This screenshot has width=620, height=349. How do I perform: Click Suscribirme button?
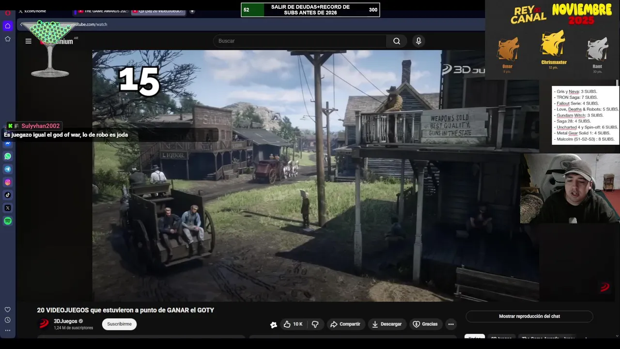pos(119,324)
